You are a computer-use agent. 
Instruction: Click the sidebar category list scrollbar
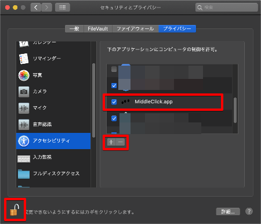tap(93, 100)
